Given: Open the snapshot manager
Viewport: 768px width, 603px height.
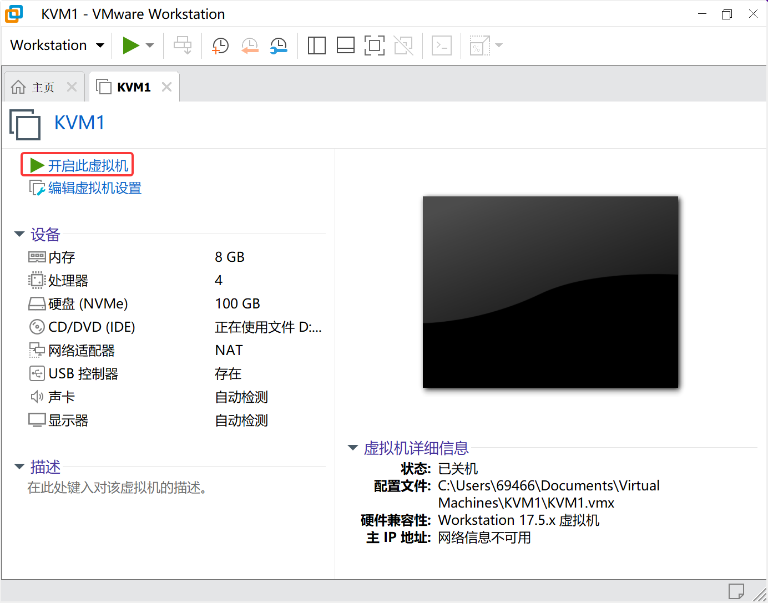Looking at the screenshot, I should click(279, 45).
